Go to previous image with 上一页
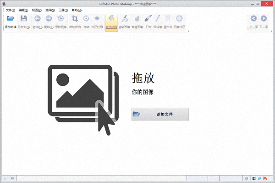This screenshot has height=183, width=275. 253,19
